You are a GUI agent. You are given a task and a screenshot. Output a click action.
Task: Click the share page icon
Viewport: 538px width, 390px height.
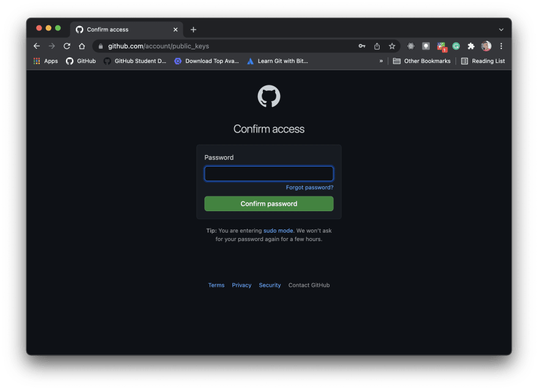[x=377, y=46]
